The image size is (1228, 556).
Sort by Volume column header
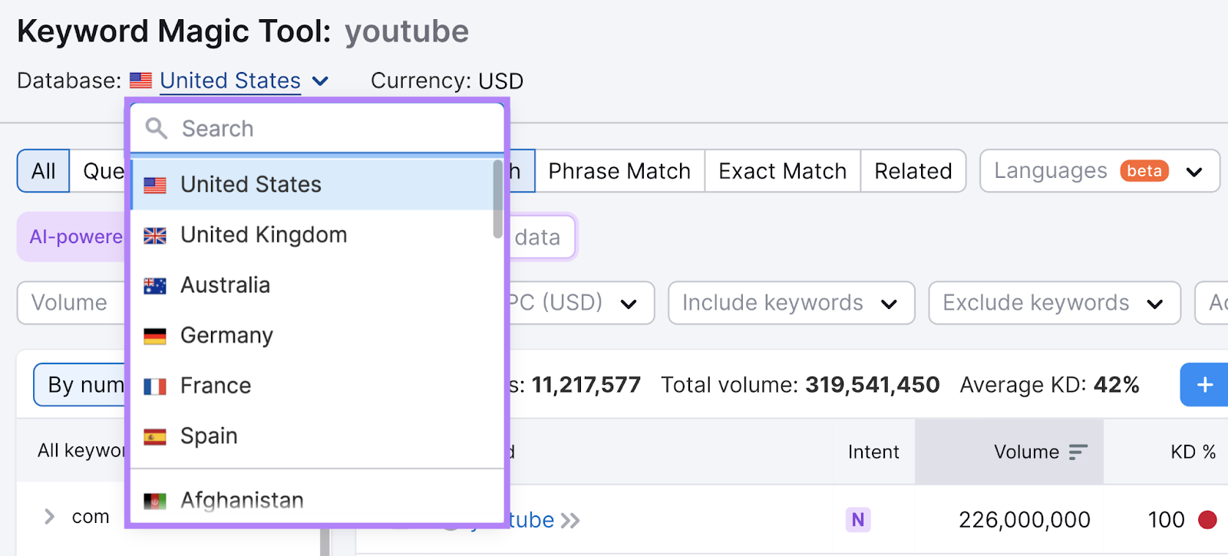[1009, 452]
